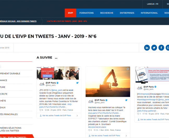
Task: Open the eivp-paris.fr link in colloque tweet
Action: pos(105,113)
